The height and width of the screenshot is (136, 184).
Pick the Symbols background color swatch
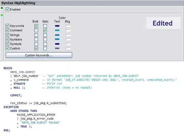(x=68, y=44)
